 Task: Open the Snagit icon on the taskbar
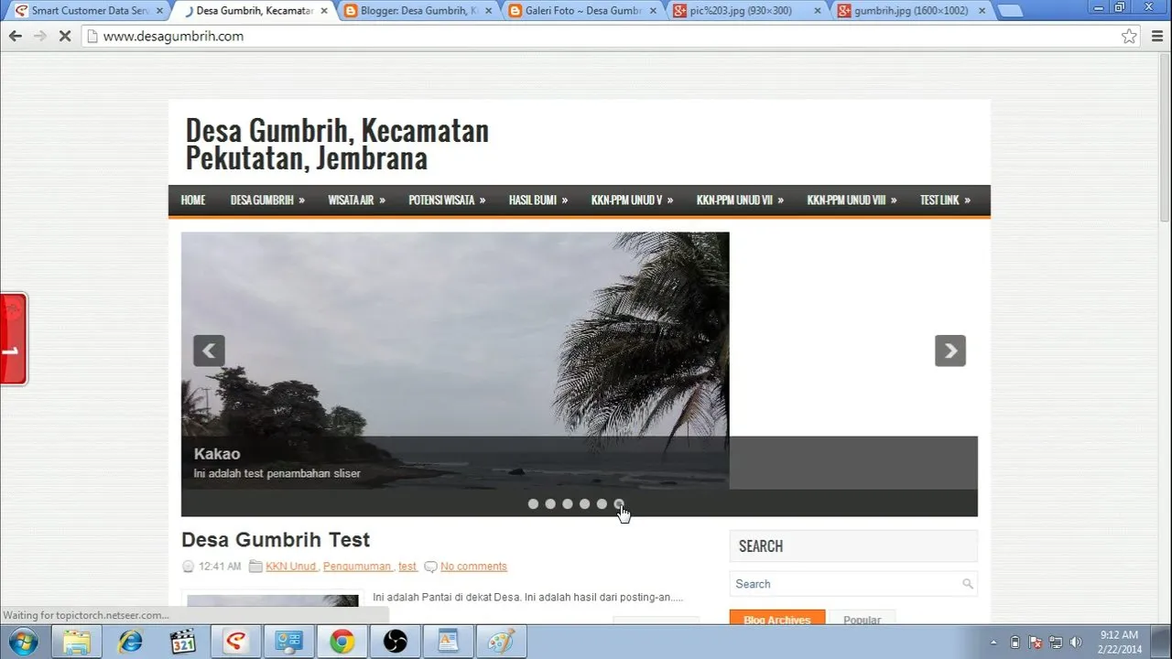[x=236, y=642]
